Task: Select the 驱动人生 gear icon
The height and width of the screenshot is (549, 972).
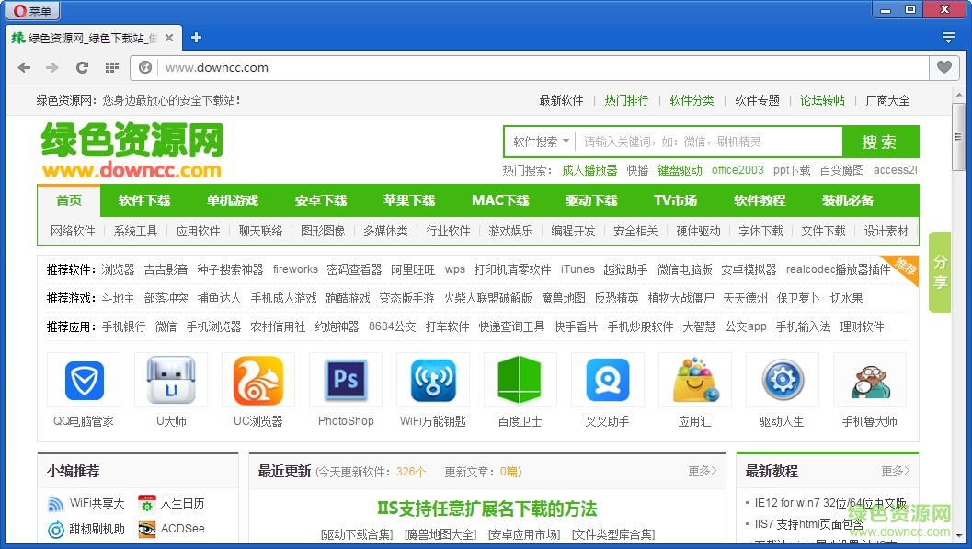Action: tap(782, 380)
